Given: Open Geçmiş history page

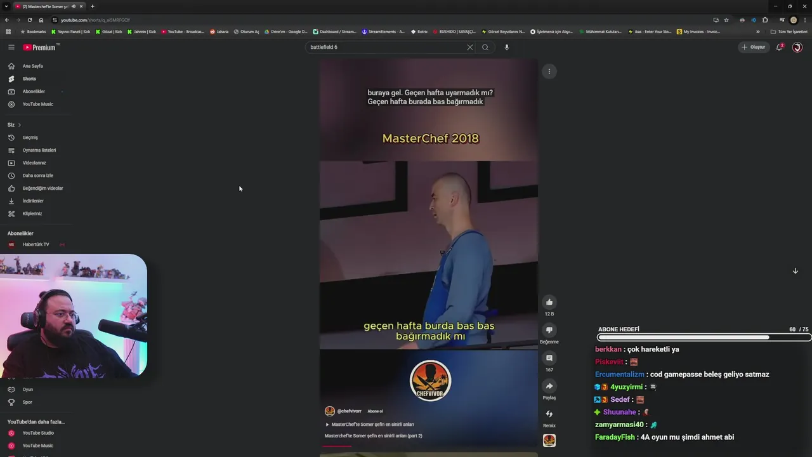Looking at the screenshot, I should tap(30, 138).
